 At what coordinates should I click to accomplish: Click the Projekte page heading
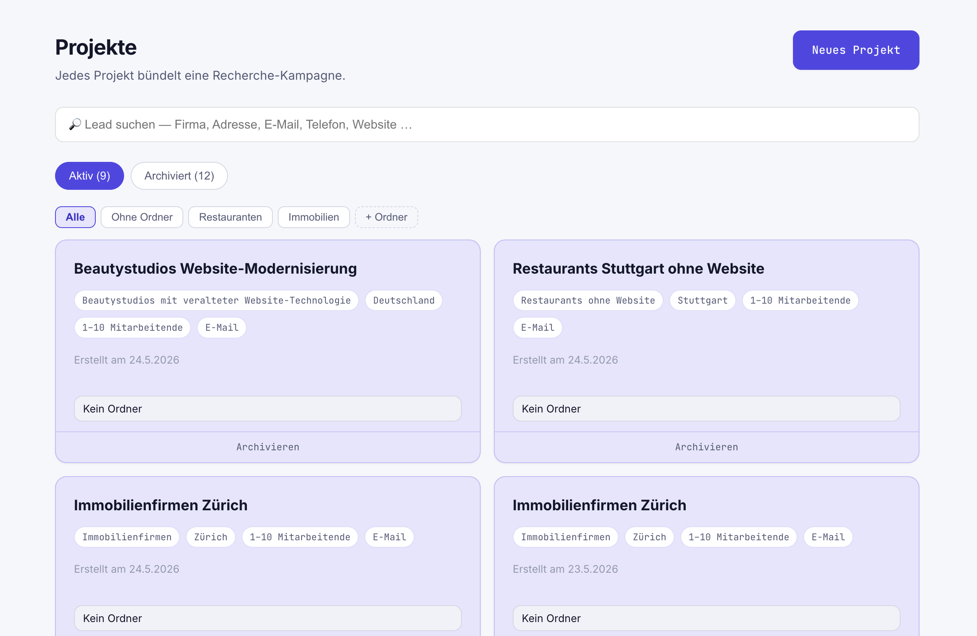[96, 47]
